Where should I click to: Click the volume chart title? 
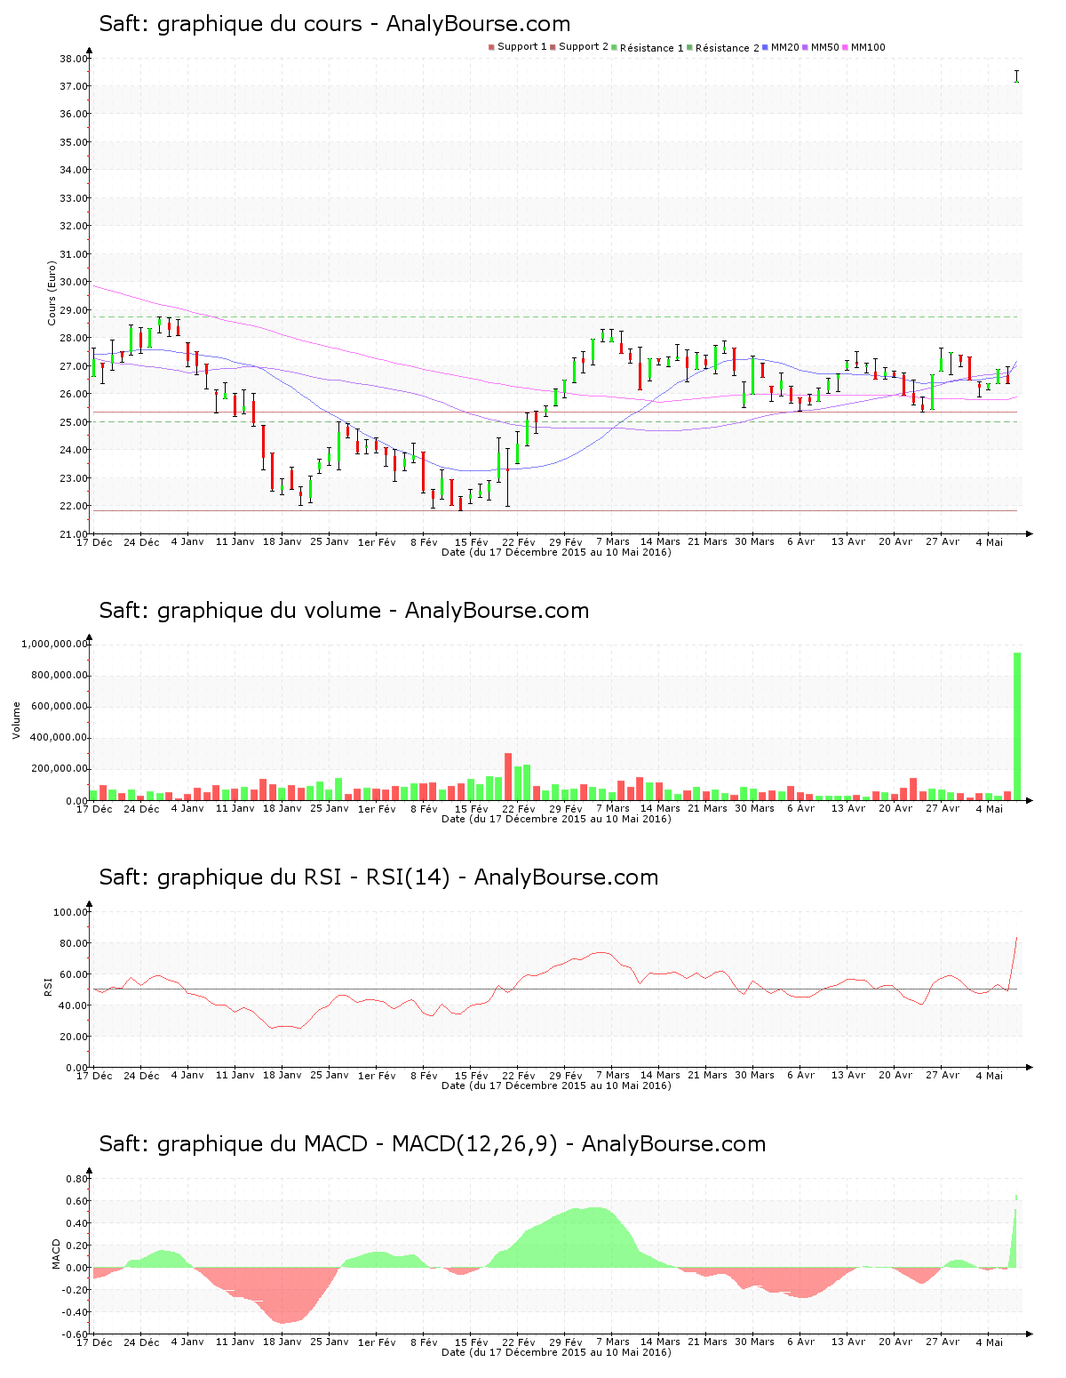pyautogui.click(x=344, y=611)
